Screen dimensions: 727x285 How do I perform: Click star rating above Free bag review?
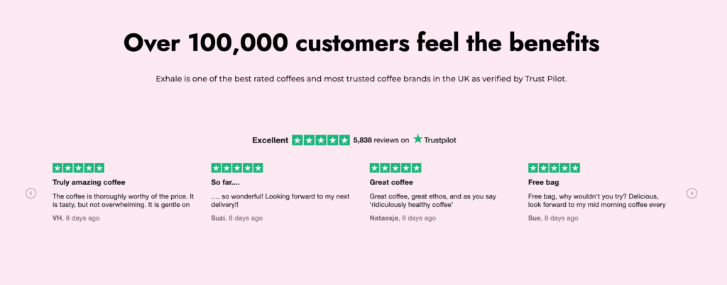point(554,168)
